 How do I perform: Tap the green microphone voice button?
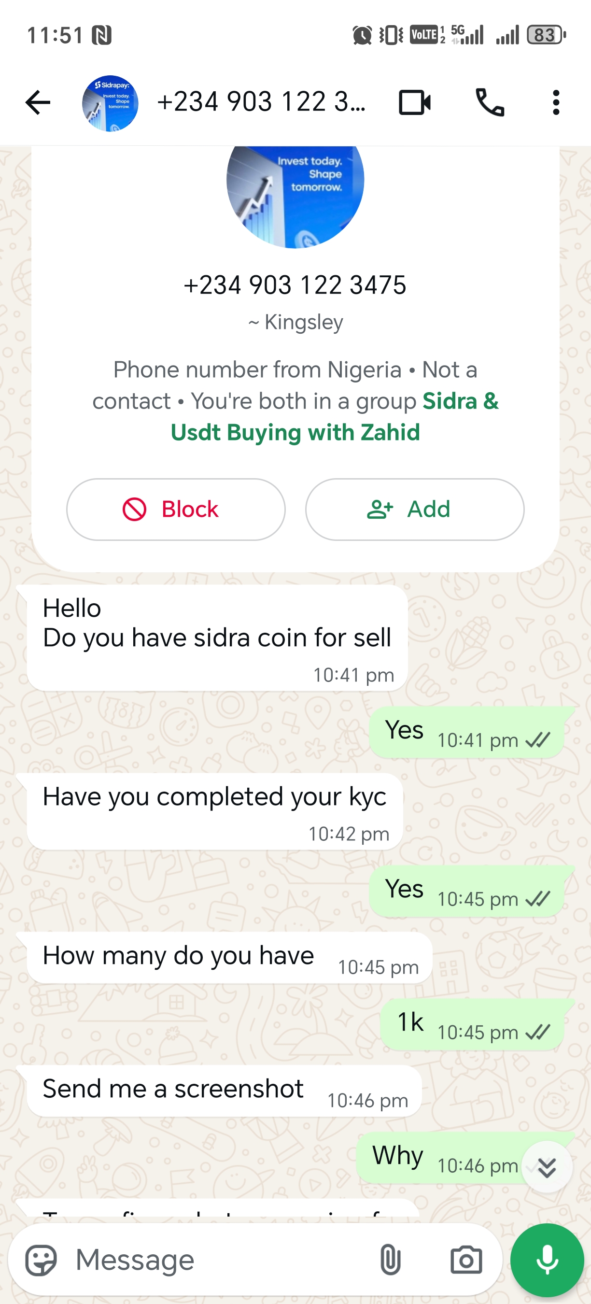coord(547,1260)
